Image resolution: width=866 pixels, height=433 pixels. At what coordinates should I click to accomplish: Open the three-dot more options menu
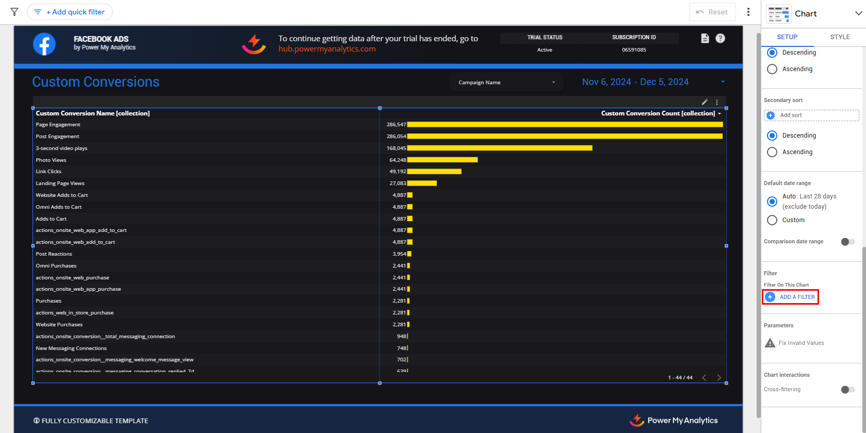point(748,12)
